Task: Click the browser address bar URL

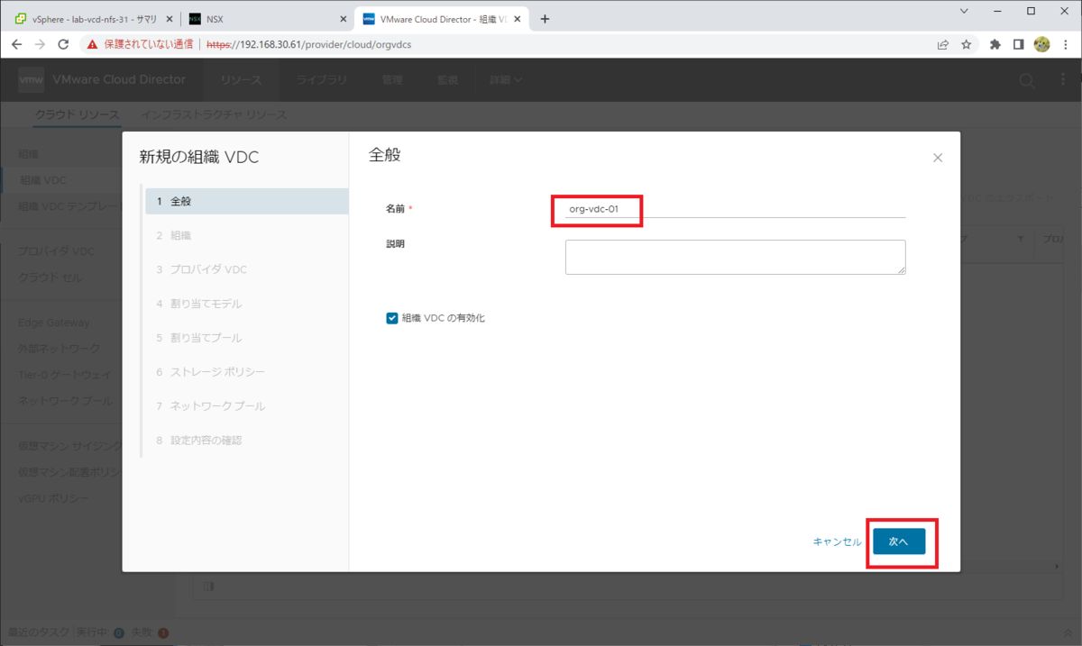Action: pos(309,44)
